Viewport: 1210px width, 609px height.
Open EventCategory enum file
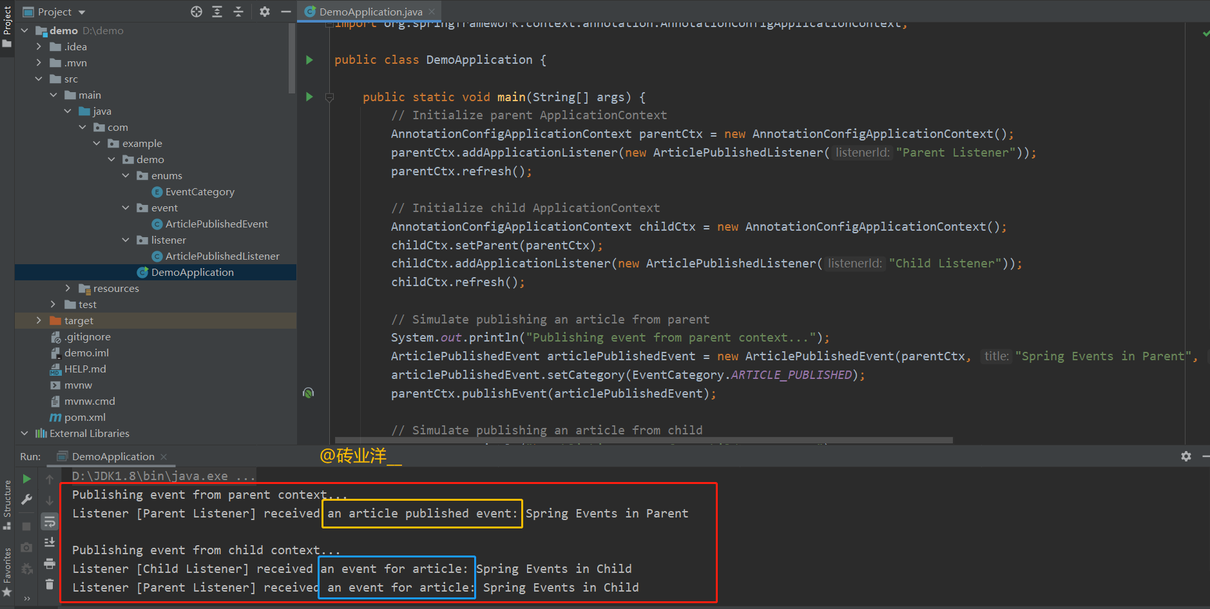click(x=200, y=192)
